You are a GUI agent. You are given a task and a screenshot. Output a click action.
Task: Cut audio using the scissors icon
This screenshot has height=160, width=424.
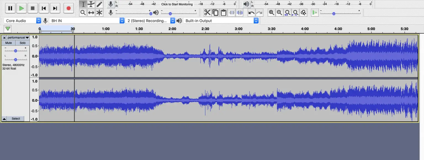tap(208, 12)
